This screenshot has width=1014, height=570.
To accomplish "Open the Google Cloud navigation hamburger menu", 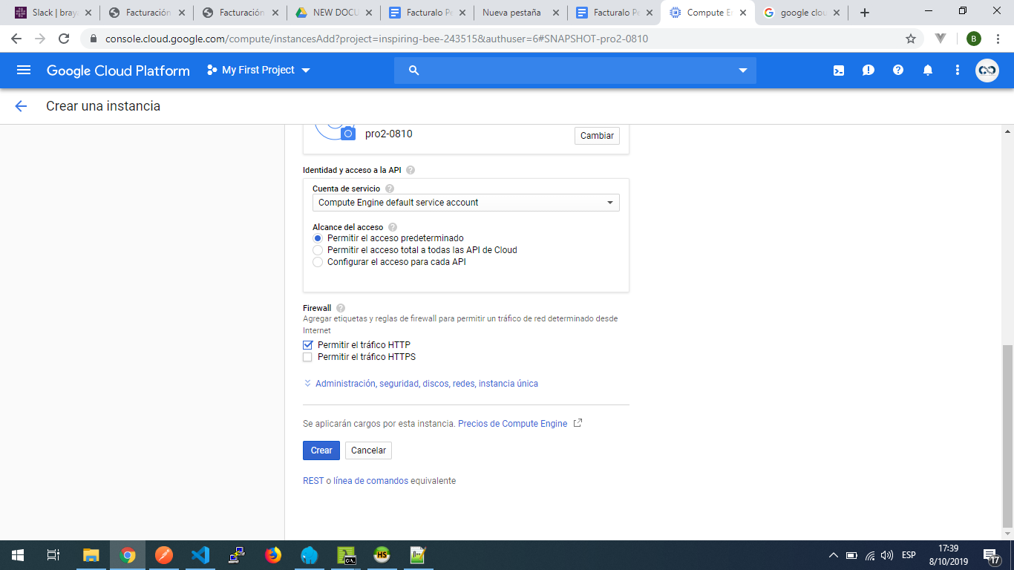I will [24, 70].
